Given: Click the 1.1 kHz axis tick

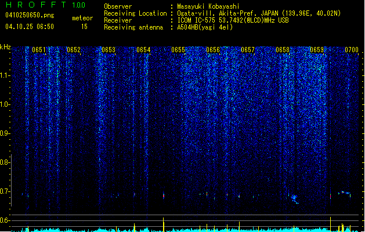Looking at the screenshot, I should coord(5,75).
